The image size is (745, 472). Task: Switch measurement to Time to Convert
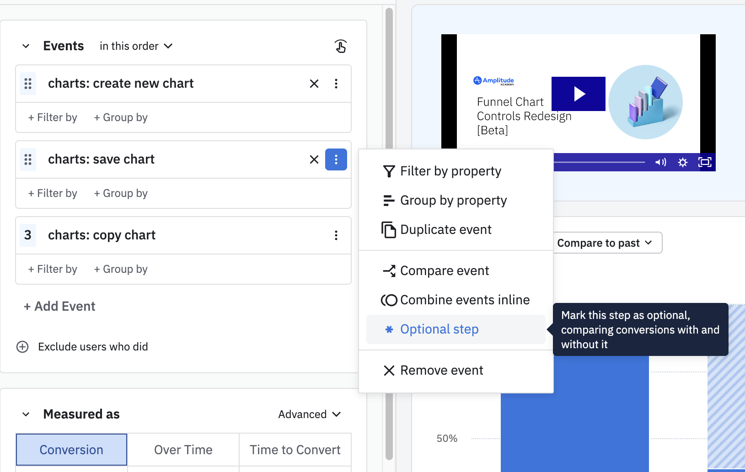295,450
